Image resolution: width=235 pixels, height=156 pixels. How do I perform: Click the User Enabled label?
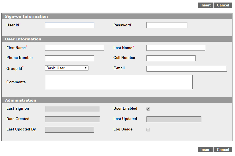pos(125,108)
